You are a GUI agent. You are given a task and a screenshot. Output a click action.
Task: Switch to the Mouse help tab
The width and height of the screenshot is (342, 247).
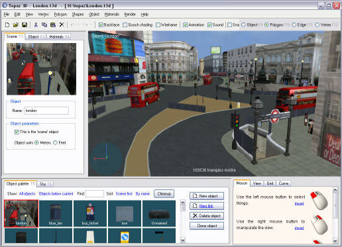pos(242,183)
